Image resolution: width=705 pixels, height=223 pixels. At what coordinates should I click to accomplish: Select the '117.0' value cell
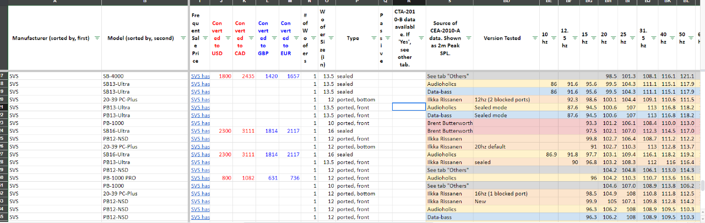coord(687,130)
